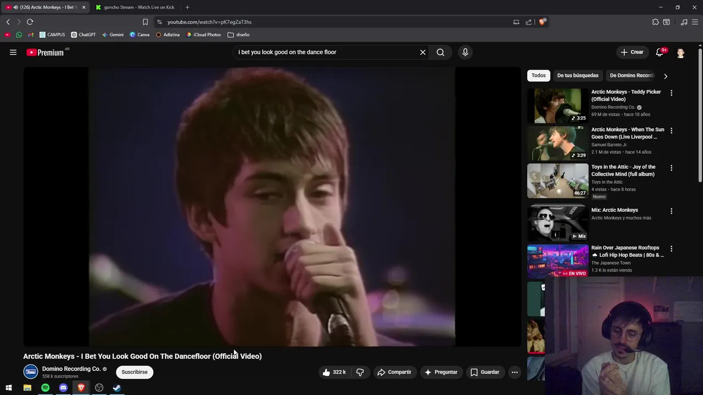Open the CAMPUS bookmark
The height and width of the screenshot is (395, 703).
click(x=52, y=35)
